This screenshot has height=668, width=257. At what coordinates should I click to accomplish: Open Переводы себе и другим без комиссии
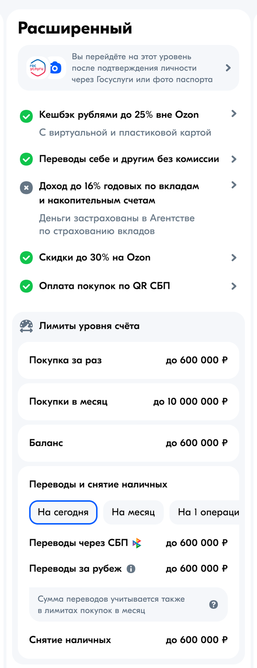[129, 159]
